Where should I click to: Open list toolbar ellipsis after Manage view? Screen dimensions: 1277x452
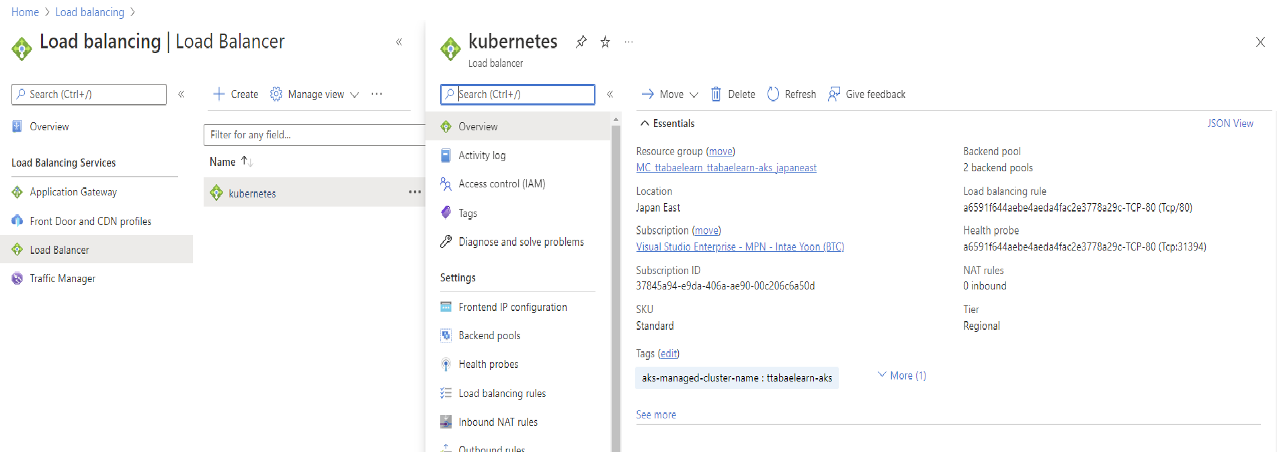point(376,94)
